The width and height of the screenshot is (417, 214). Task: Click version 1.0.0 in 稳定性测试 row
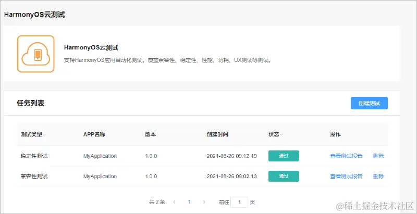151,156
